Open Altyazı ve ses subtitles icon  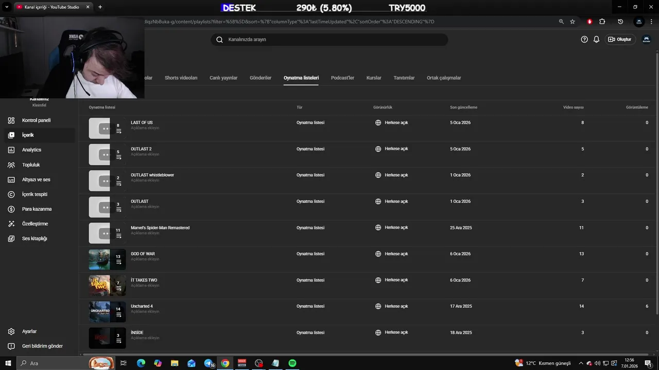point(11,180)
